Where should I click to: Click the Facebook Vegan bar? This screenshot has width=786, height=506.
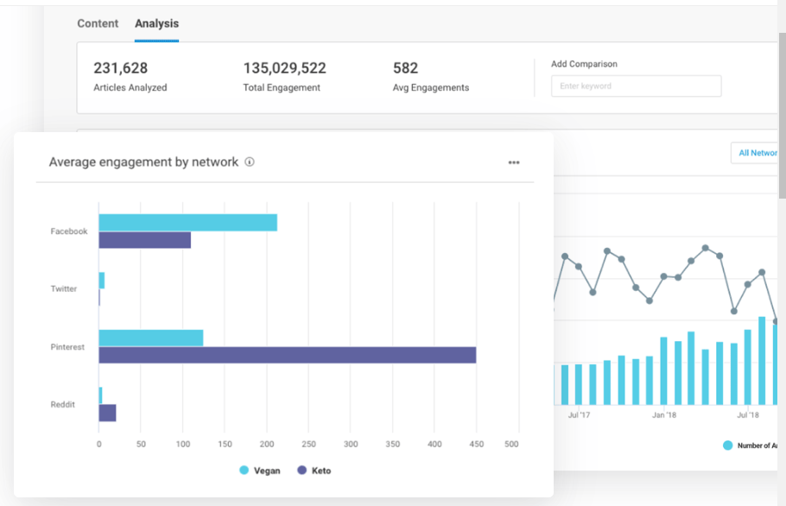(187, 223)
